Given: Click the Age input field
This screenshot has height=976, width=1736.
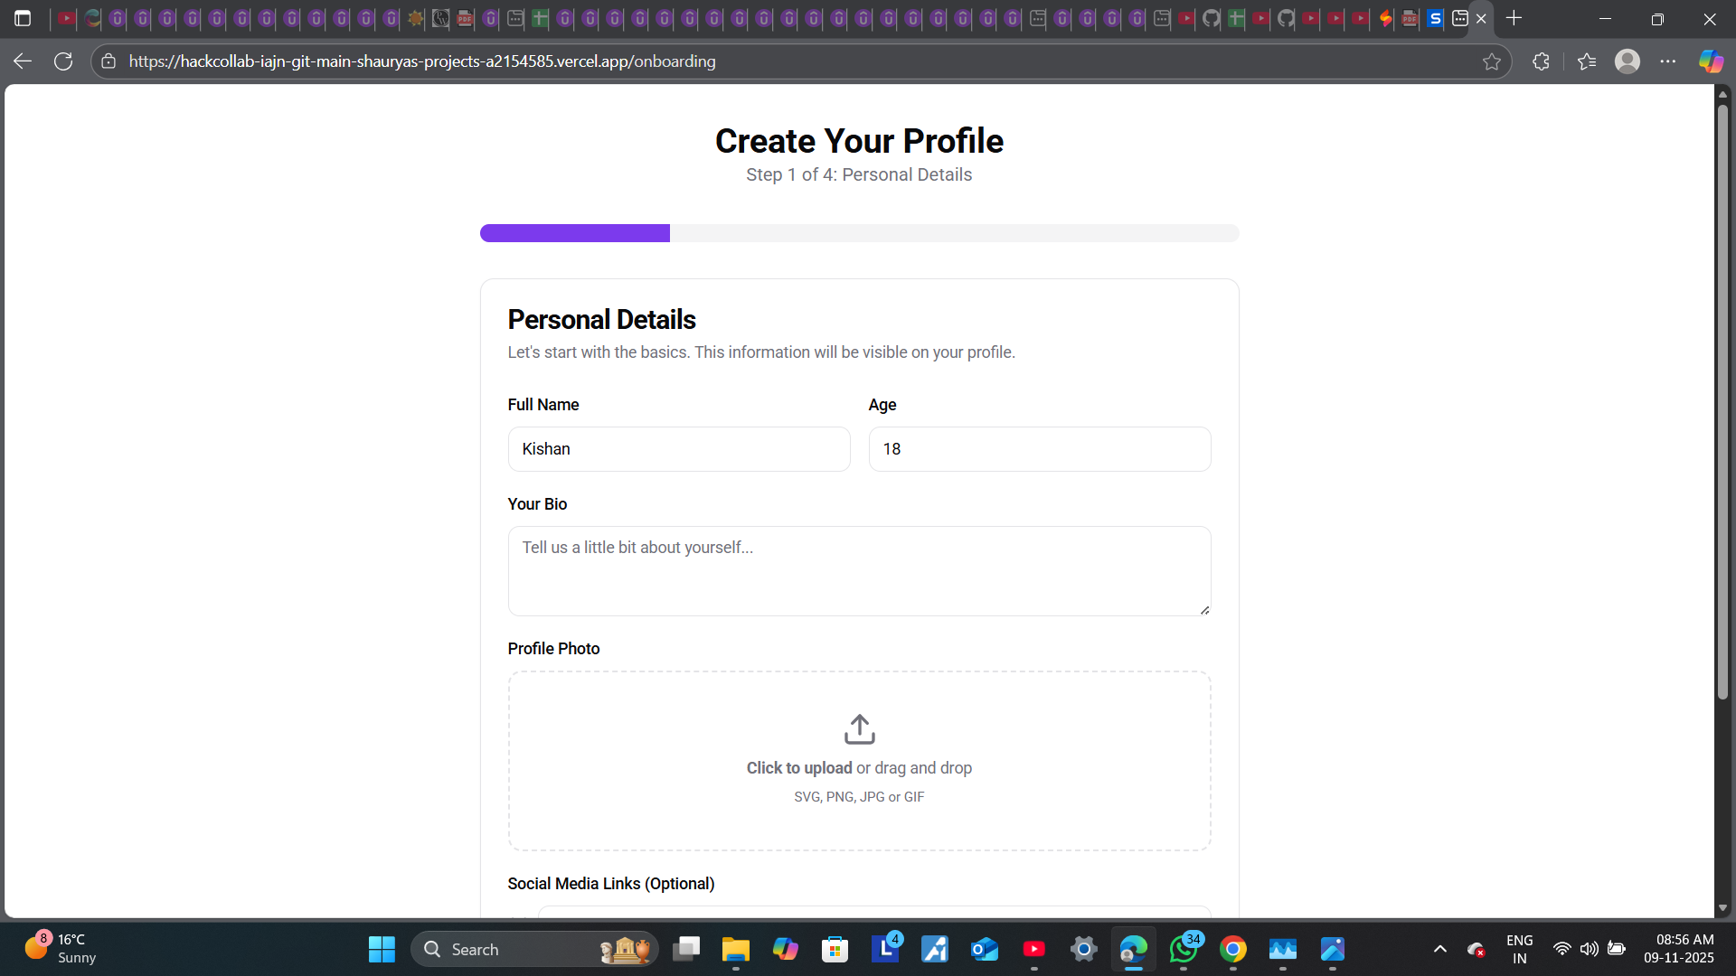Looking at the screenshot, I should 1039,449.
